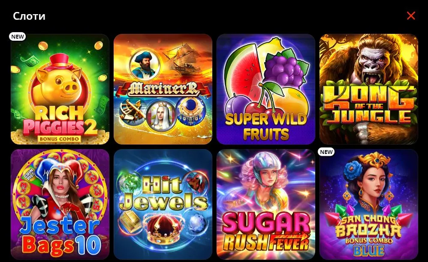
Task: Click the red crown in Hit Jewels
Action: pyautogui.click(x=163, y=229)
